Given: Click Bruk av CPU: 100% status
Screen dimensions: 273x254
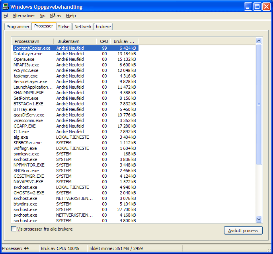Looking at the screenshot, I should (60, 248).
